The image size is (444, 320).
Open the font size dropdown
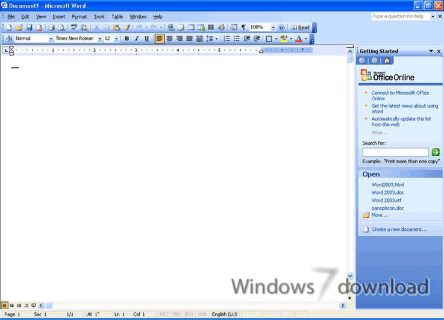116,39
